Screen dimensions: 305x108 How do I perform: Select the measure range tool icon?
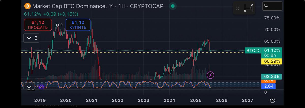249,8
